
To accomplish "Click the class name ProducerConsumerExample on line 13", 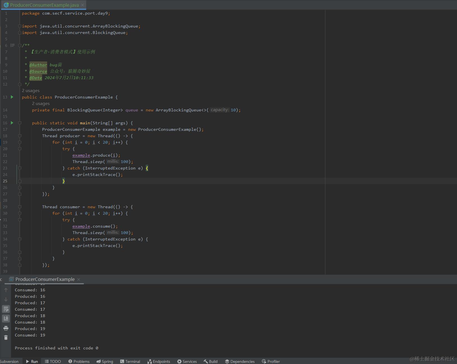I will 84,97.
